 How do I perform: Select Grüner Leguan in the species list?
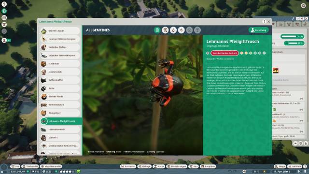click(x=60, y=31)
